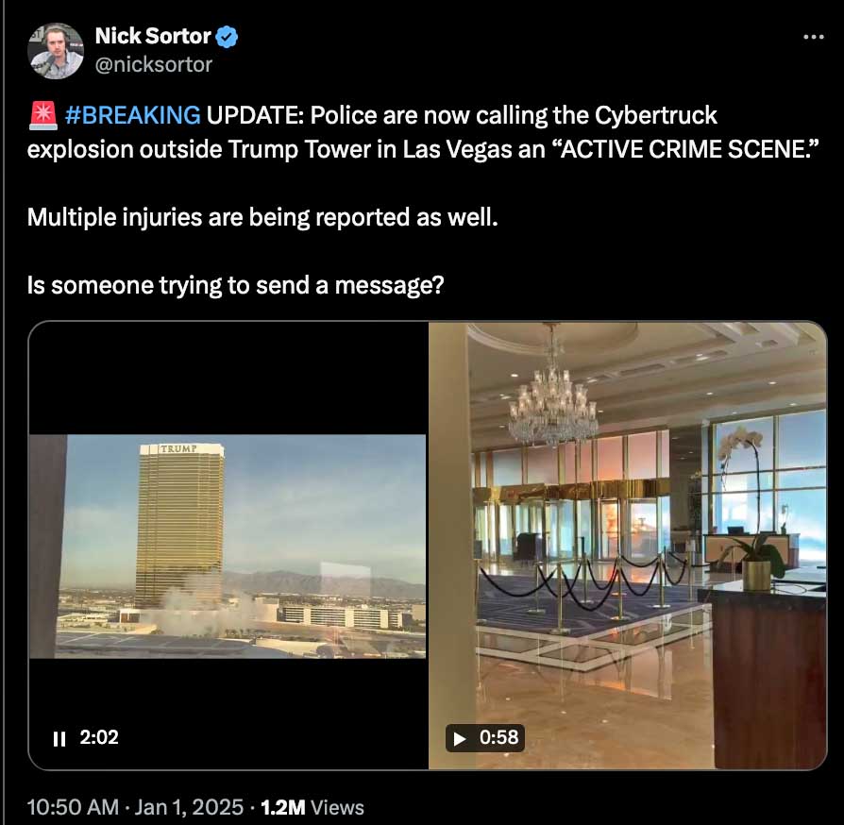Open the hotel lobby video thumbnail
This screenshot has width=844, height=825.
(627, 546)
